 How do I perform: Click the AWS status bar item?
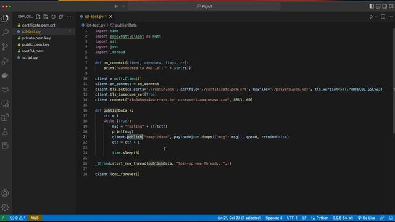[35, 218]
